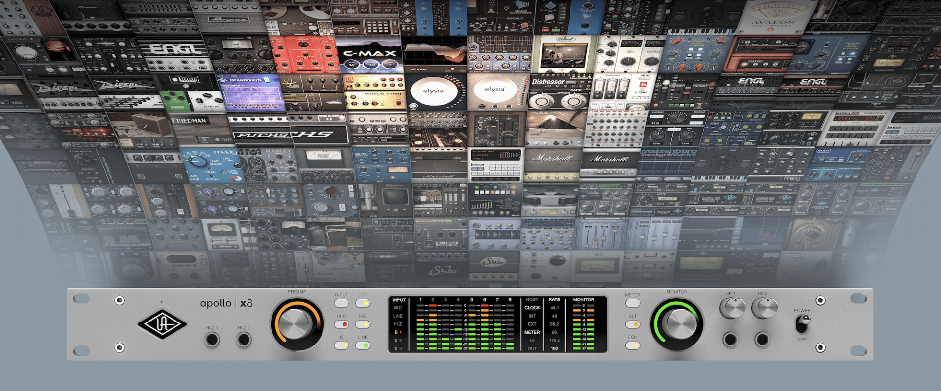The width and height of the screenshot is (941, 391).
Task: Toggle the FCN button
Action: pos(633,345)
